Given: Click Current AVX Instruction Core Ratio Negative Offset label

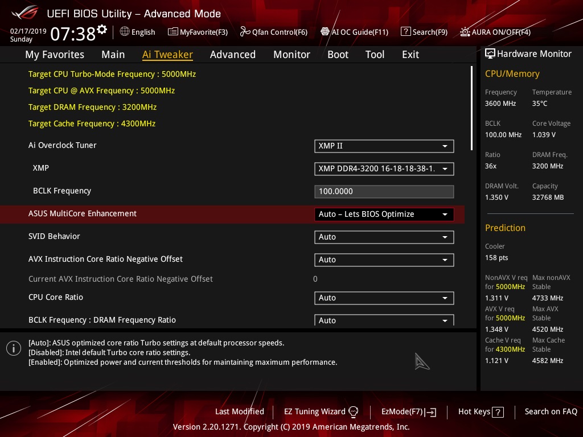Looking at the screenshot, I should coord(121,279).
